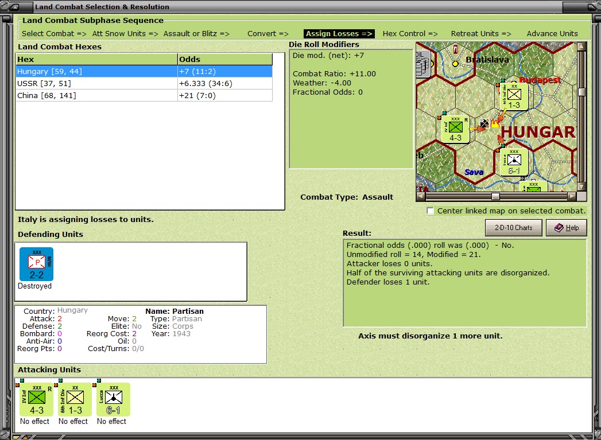
Task: Go to Select Combat subphase
Action: click(x=54, y=34)
